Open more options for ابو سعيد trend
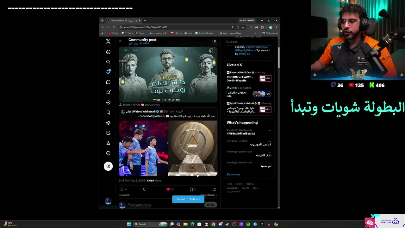Viewport: 405px width, 228px height. (x=270, y=162)
